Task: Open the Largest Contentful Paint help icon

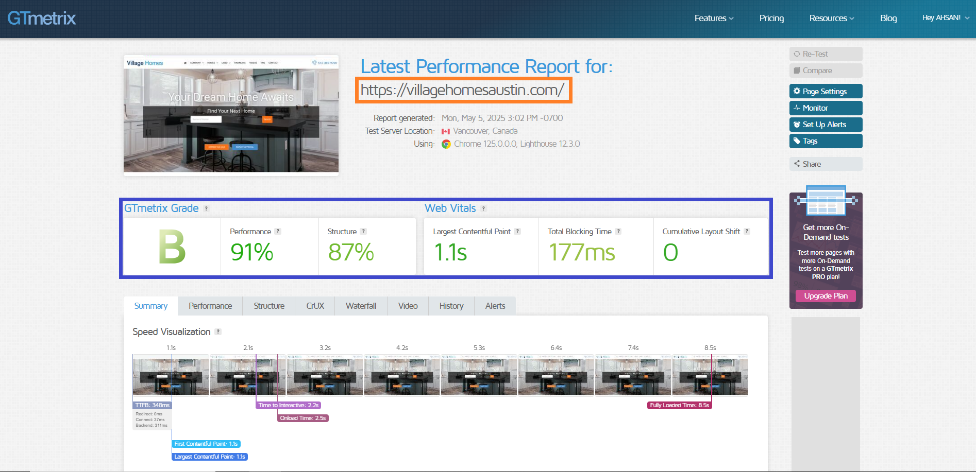Action: point(517,232)
